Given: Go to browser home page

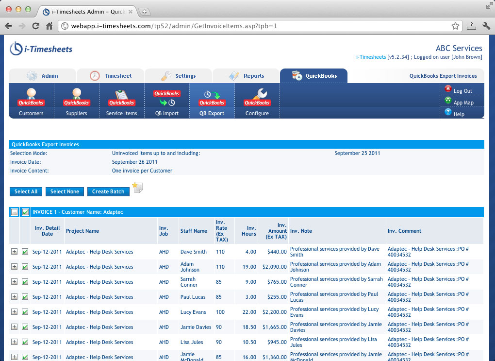Looking at the screenshot, I should pyautogui.click(x=49, y=26).
